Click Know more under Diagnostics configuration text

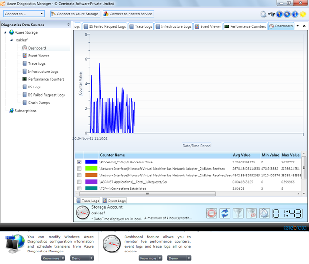53,258
